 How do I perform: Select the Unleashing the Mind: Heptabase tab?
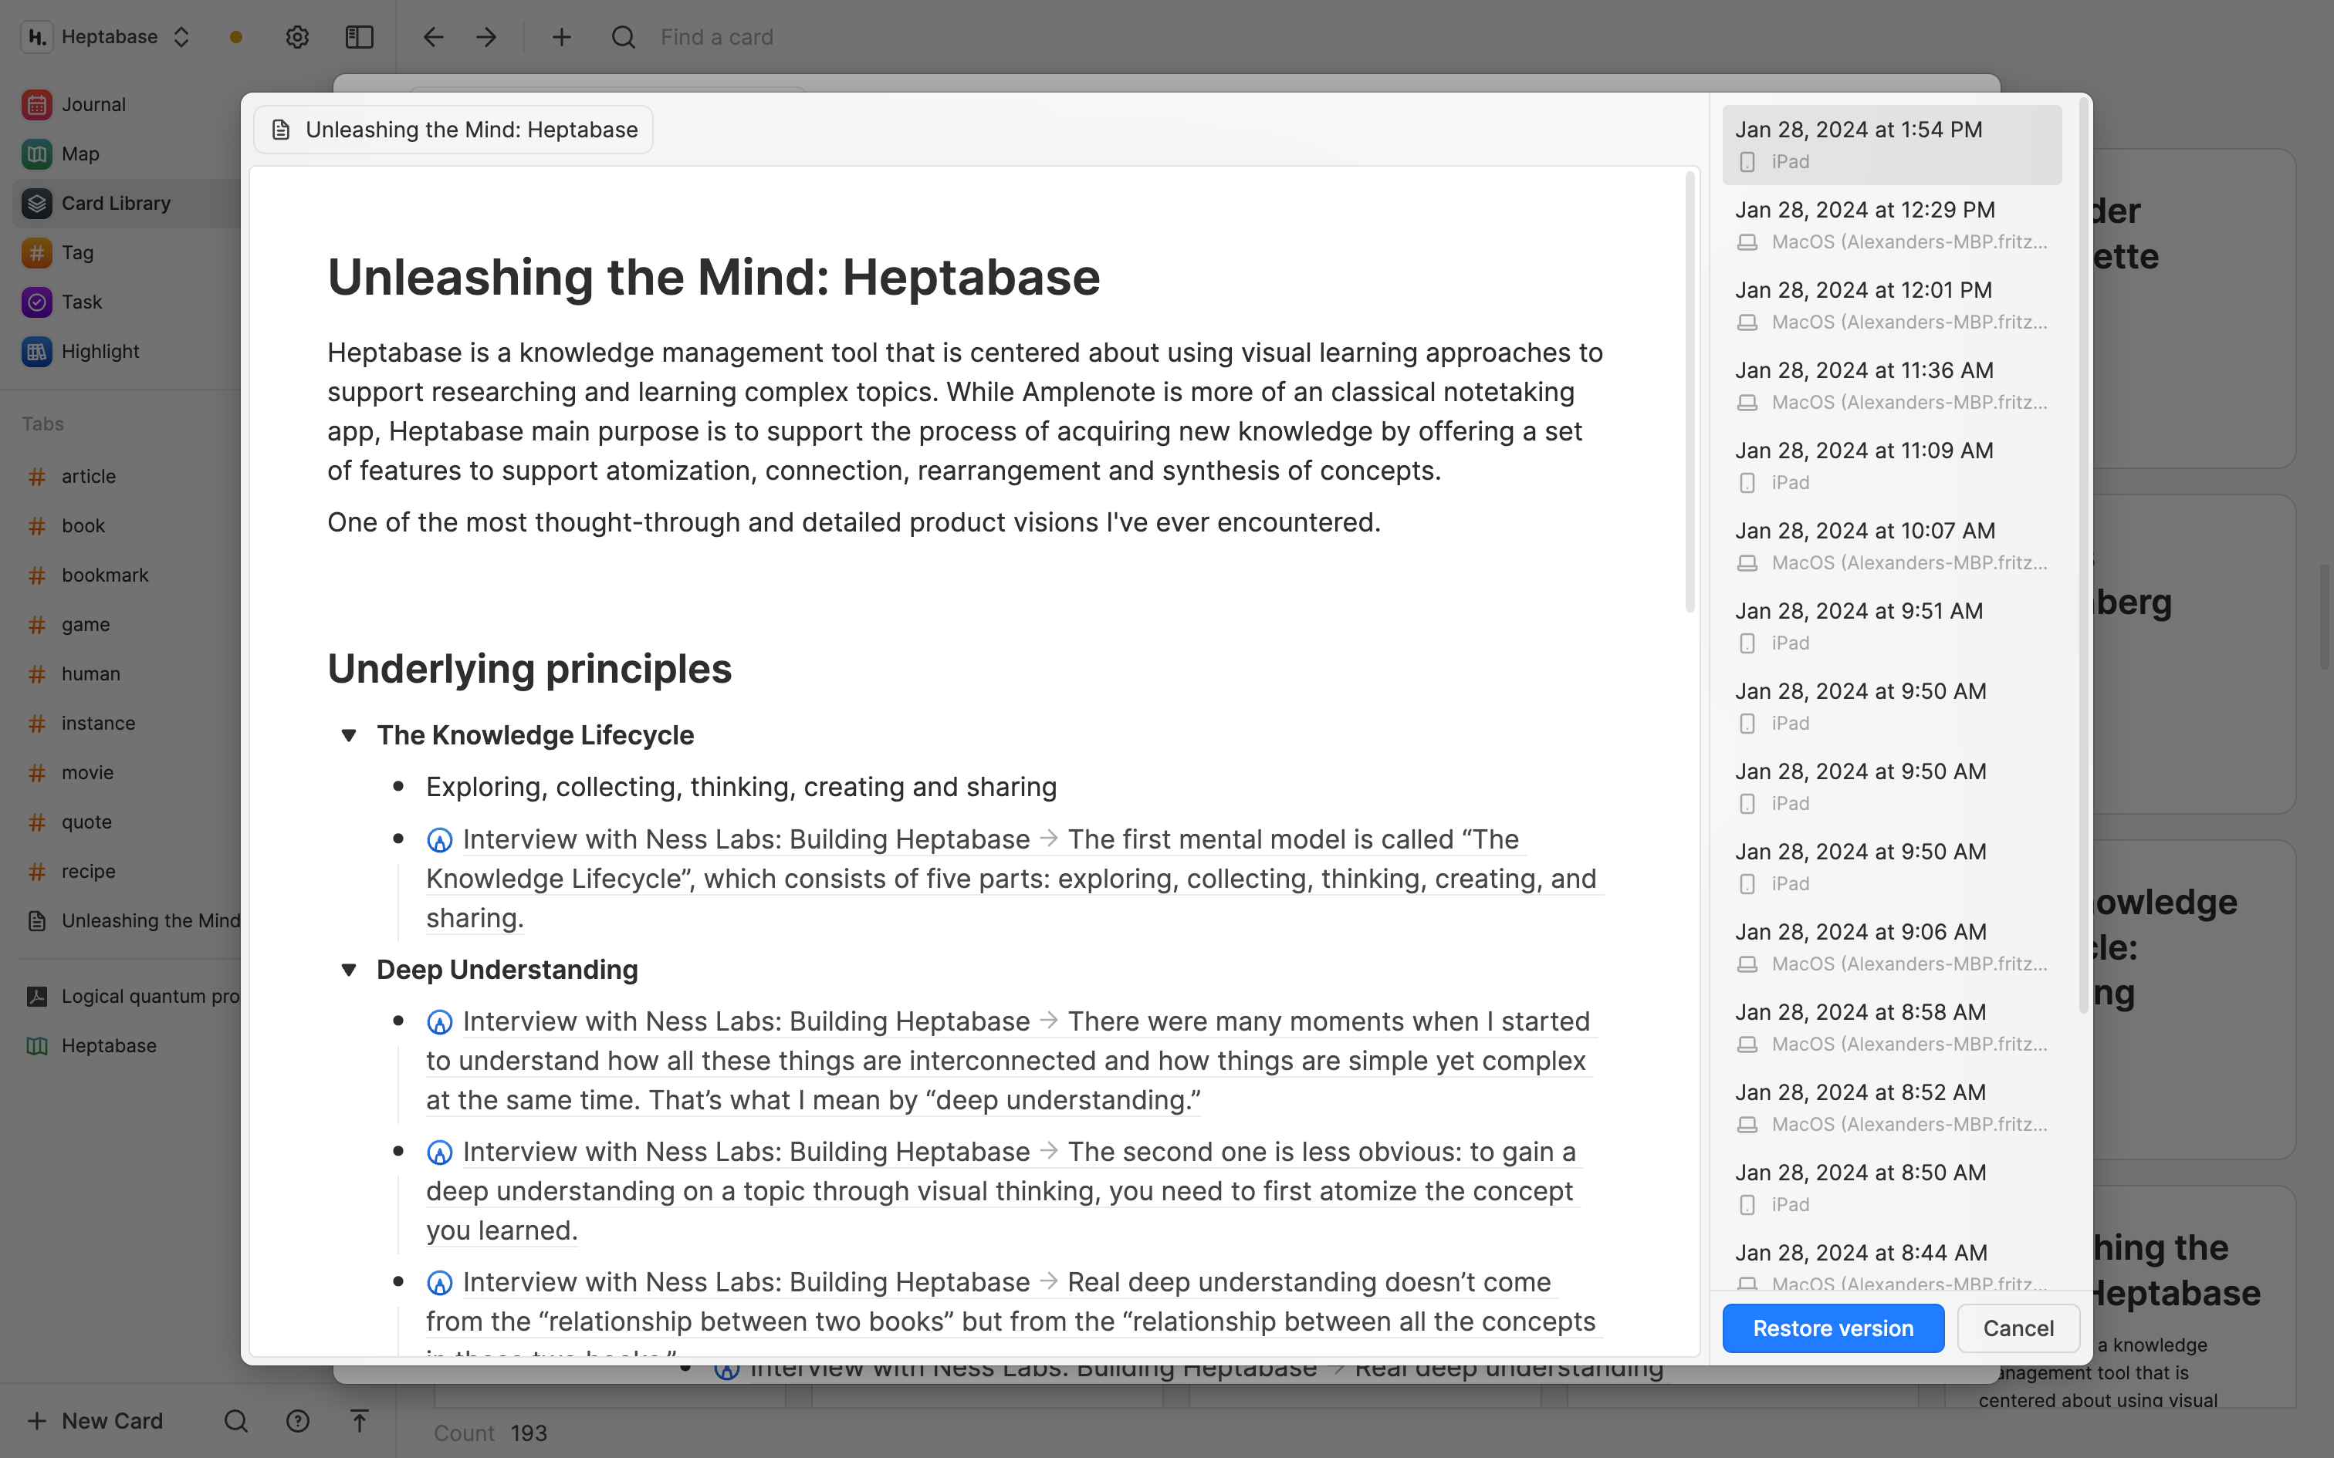pyautogui.click(x=452, y=128)
